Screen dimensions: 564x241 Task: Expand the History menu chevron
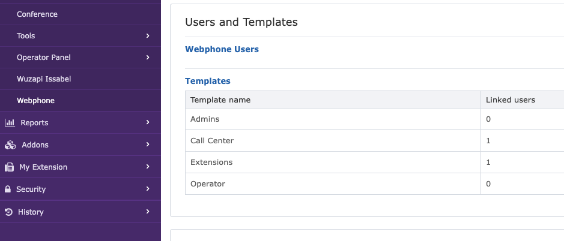[148, 212]
